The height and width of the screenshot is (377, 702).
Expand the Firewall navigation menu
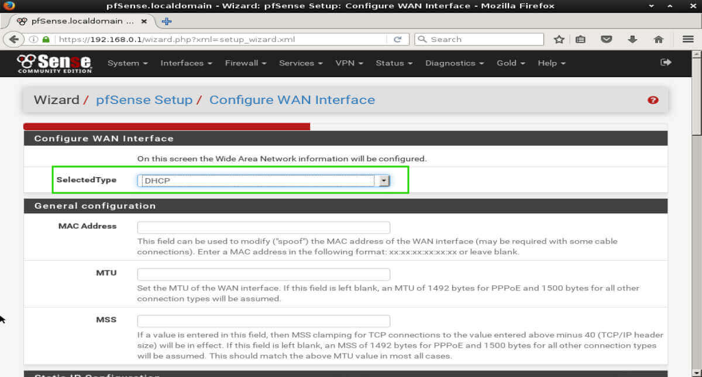pos(245,63)
